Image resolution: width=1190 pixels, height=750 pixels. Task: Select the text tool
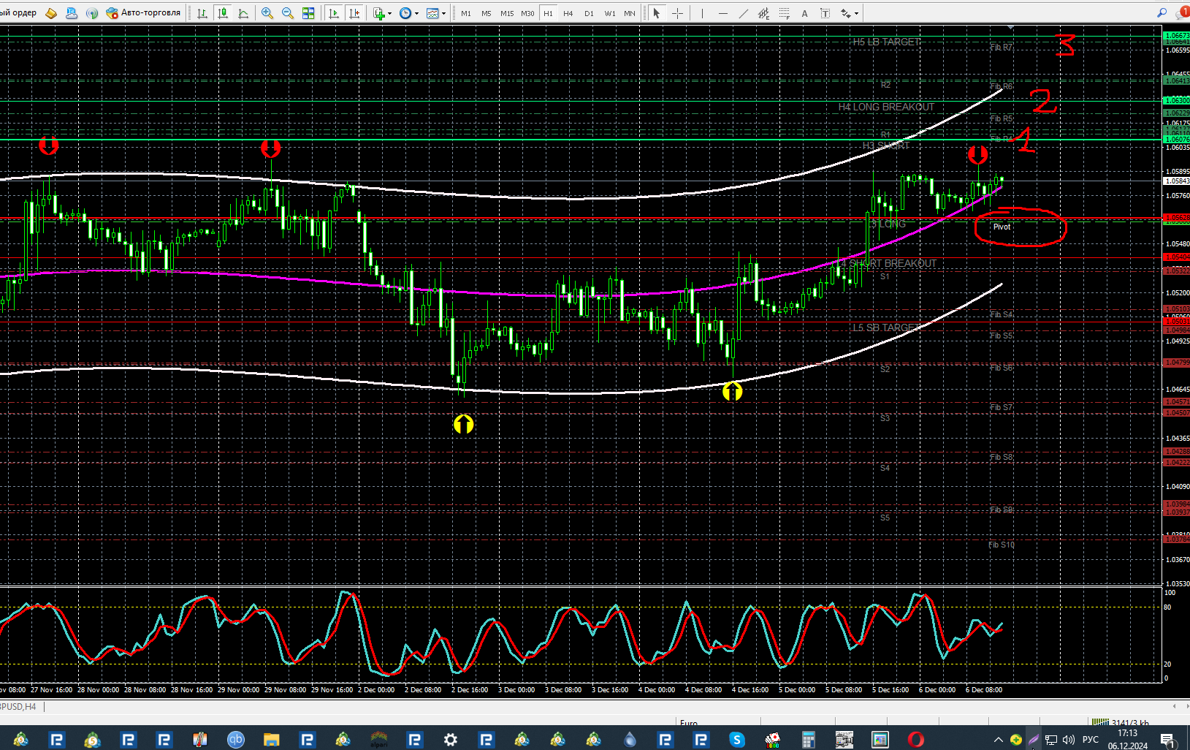[x=805, y=13]
